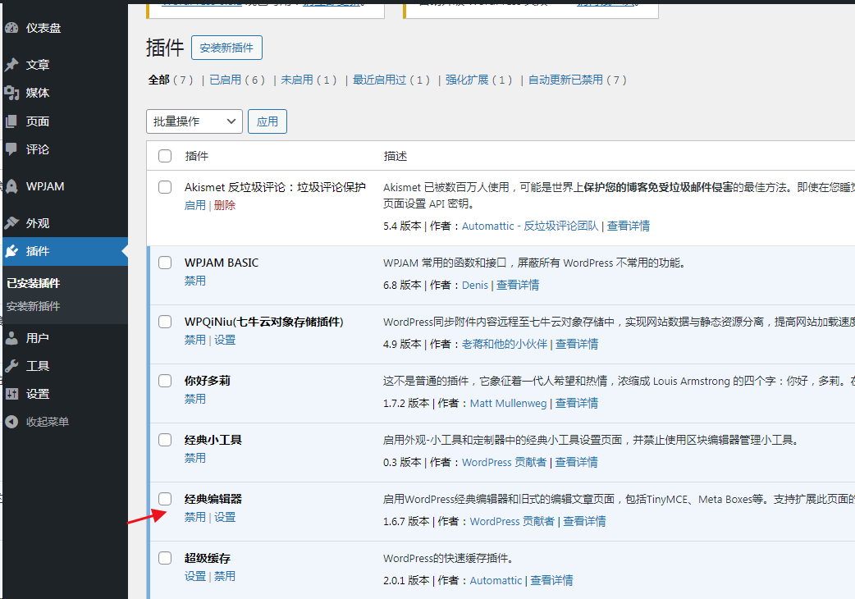Check the Akismet plugin checkbox
Screen dimensions: 855x599
pyautogui.click(x=165, y=187)
